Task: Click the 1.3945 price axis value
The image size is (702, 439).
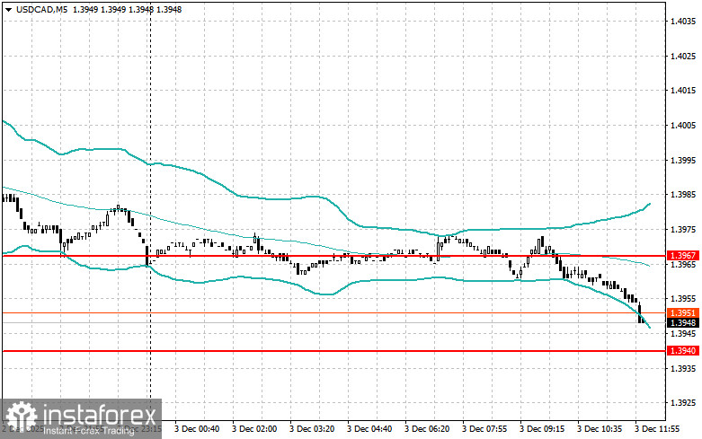Action: (683, 333)
